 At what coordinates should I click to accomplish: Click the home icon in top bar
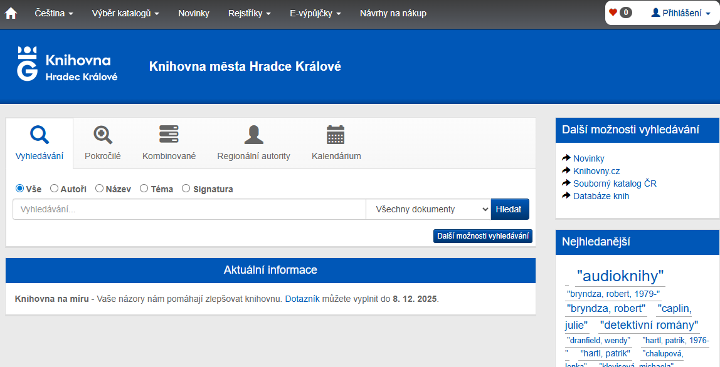point(11,13)
